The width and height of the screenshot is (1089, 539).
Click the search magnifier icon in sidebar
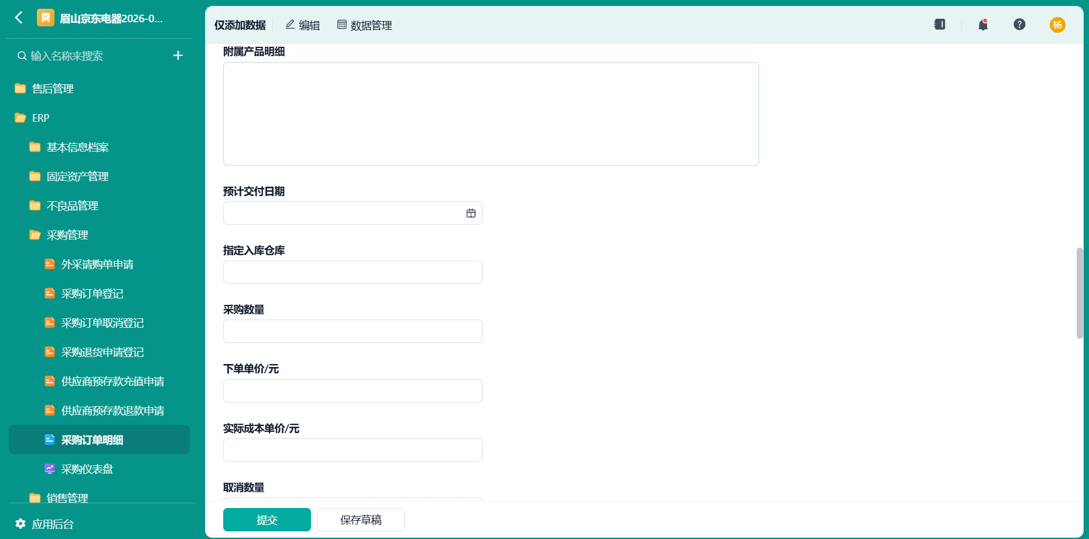point(22,56)
